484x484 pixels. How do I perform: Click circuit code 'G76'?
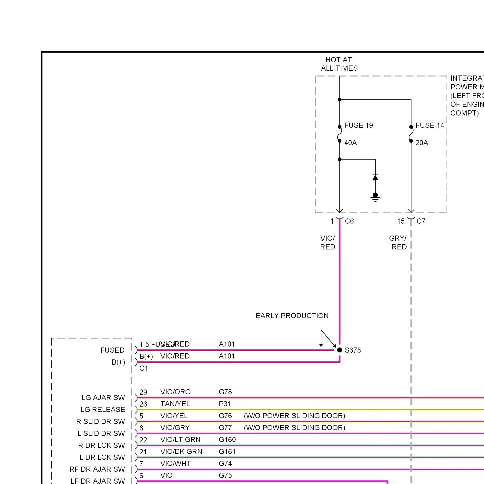(x=225, y=416)
